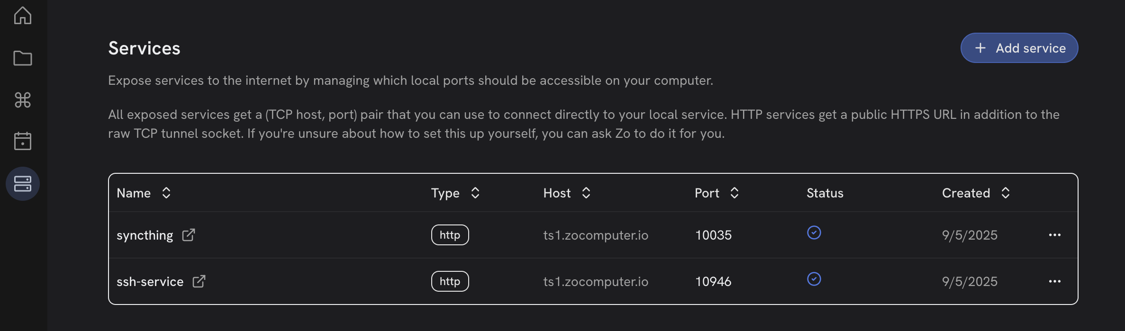
Task: Sort table by Created column
Action: pos(1006,193)
